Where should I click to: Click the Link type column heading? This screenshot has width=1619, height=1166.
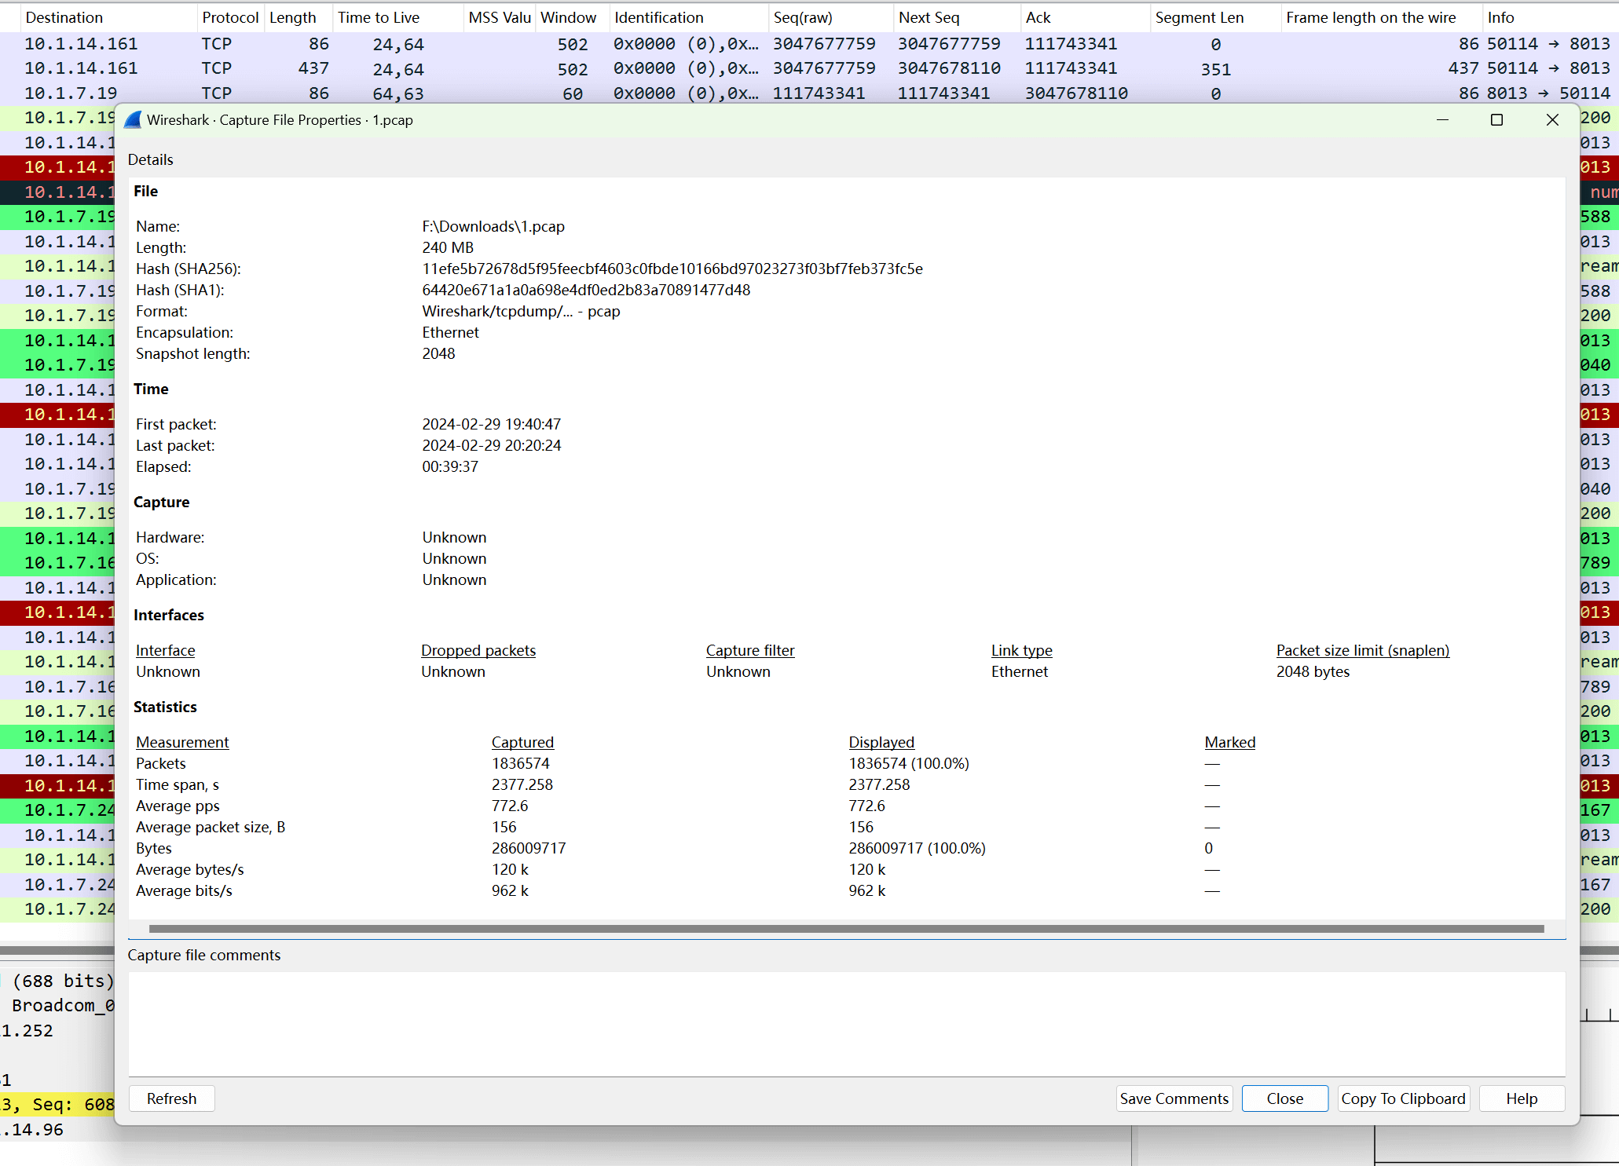coord(1021,650)
